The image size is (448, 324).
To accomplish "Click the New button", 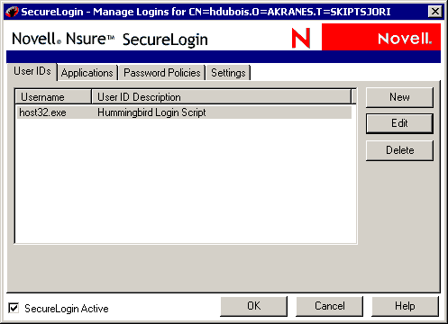I will click(x=399, y=97).
